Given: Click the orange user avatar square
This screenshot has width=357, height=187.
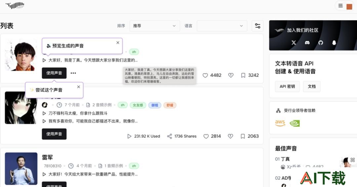Looking at the screenshot, I should tap(349, 7).
